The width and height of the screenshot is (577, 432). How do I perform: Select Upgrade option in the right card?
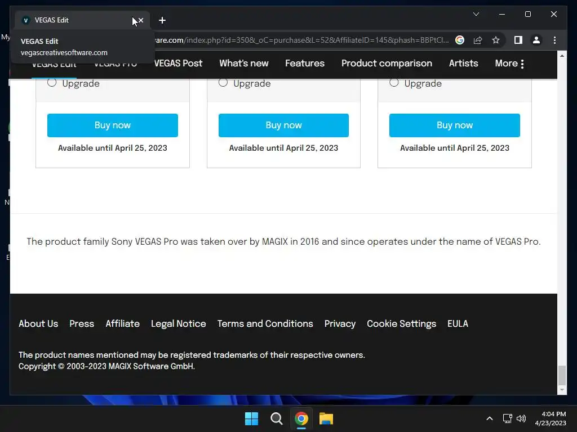click(394, 83)
